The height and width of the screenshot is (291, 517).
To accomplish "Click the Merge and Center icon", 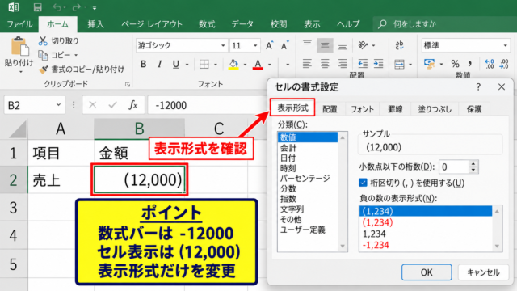I will click(399, 64).
